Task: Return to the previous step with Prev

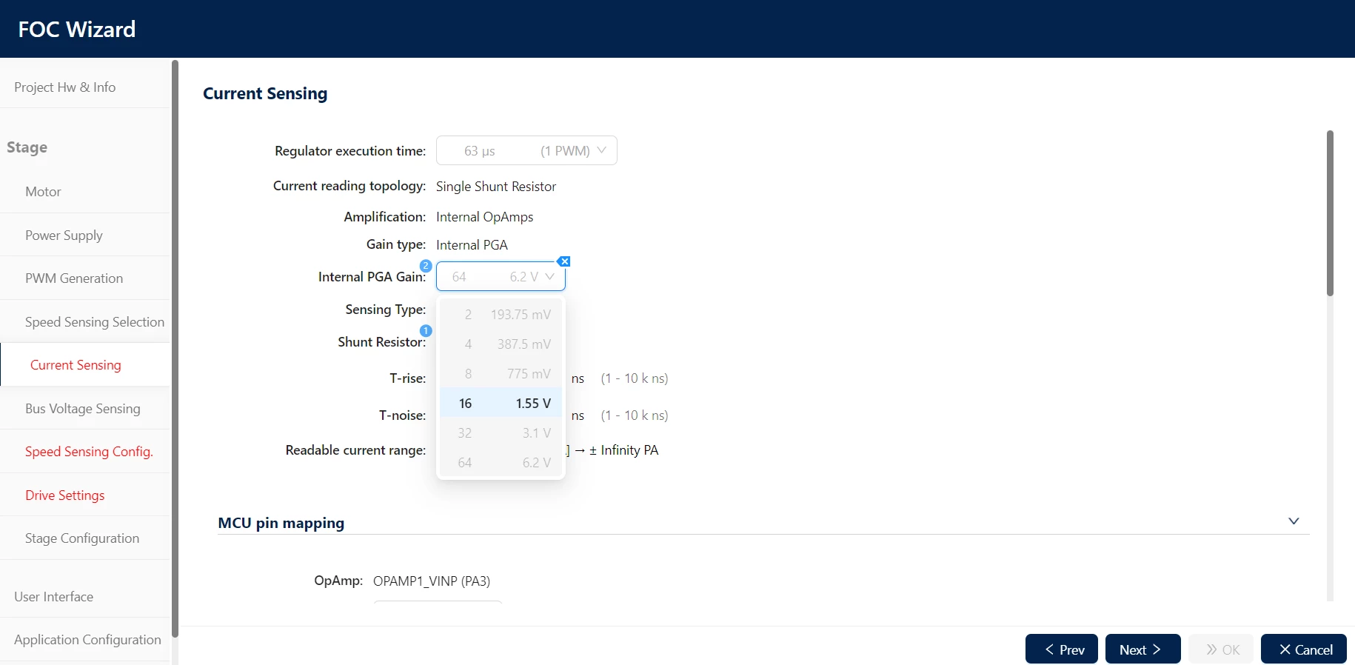Action: pos(1062,649)
